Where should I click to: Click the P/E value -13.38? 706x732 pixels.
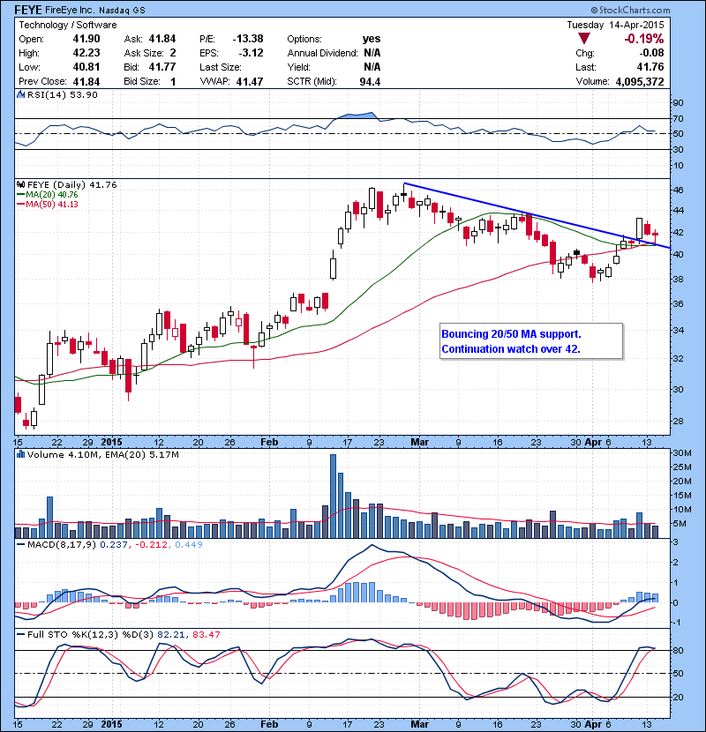click(x=248, y=39)
